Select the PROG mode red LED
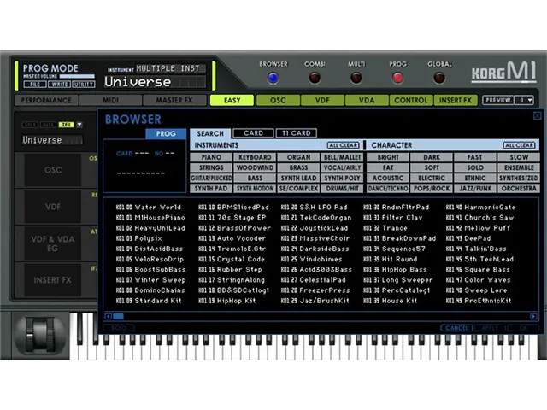 [x=397, y=78]
